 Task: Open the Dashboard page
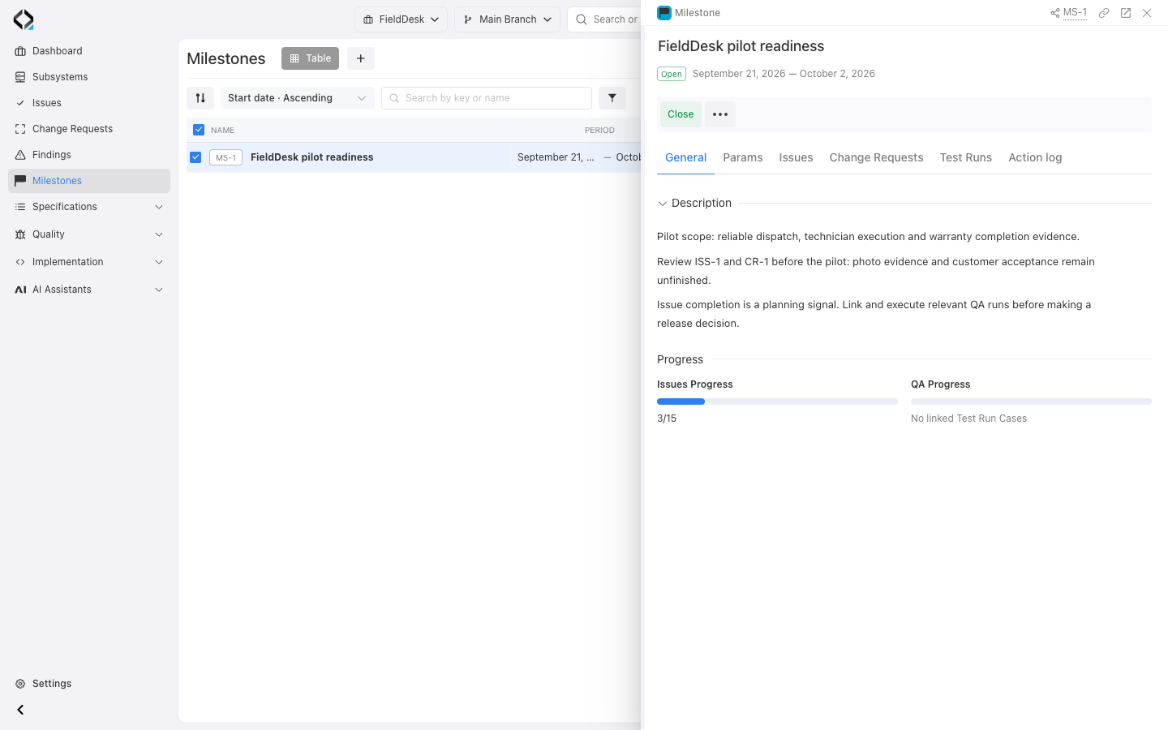click(x=89, y=51)
